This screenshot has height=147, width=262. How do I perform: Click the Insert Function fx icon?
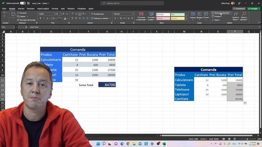[x=26, y=27]
